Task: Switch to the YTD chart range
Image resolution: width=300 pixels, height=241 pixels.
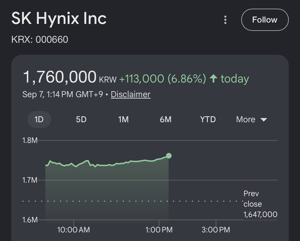Action: point(208,119)
